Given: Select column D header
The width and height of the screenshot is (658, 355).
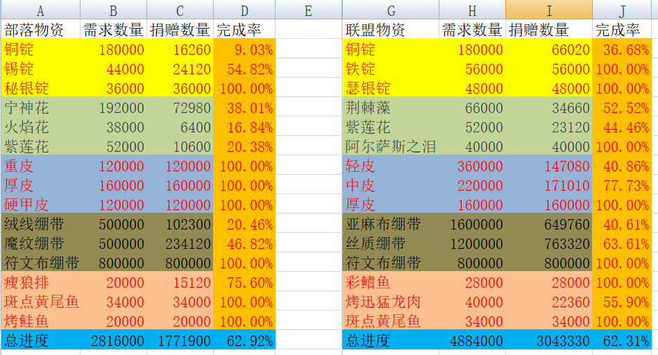Looking at the screenshot, I should click(x=244, y=10).
